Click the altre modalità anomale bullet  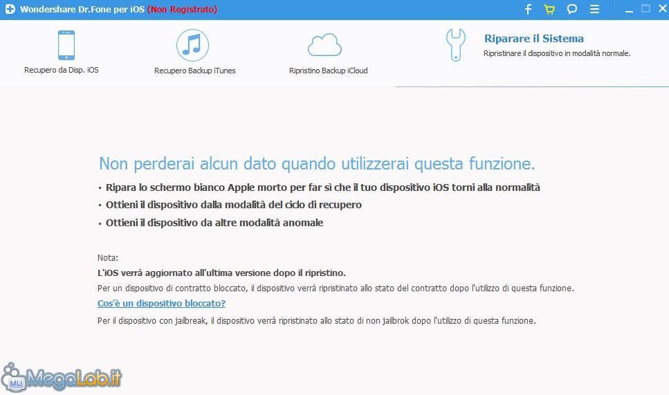(x=214, y=223)
